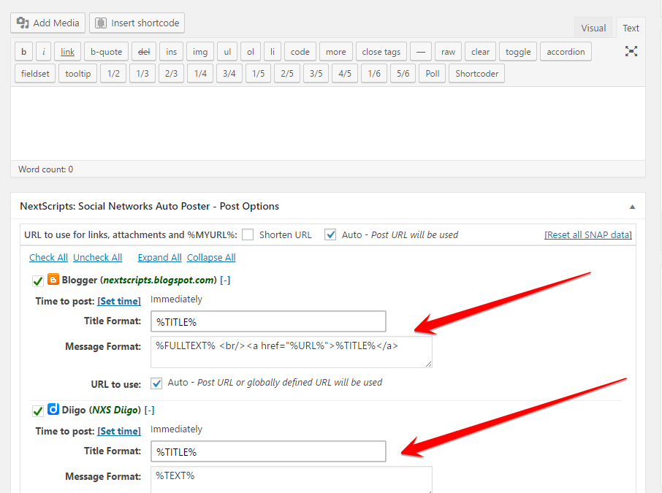662x493 pixels.
Task: Click the Add Media button
Action: pyautogui.click(x=47, y=23)
